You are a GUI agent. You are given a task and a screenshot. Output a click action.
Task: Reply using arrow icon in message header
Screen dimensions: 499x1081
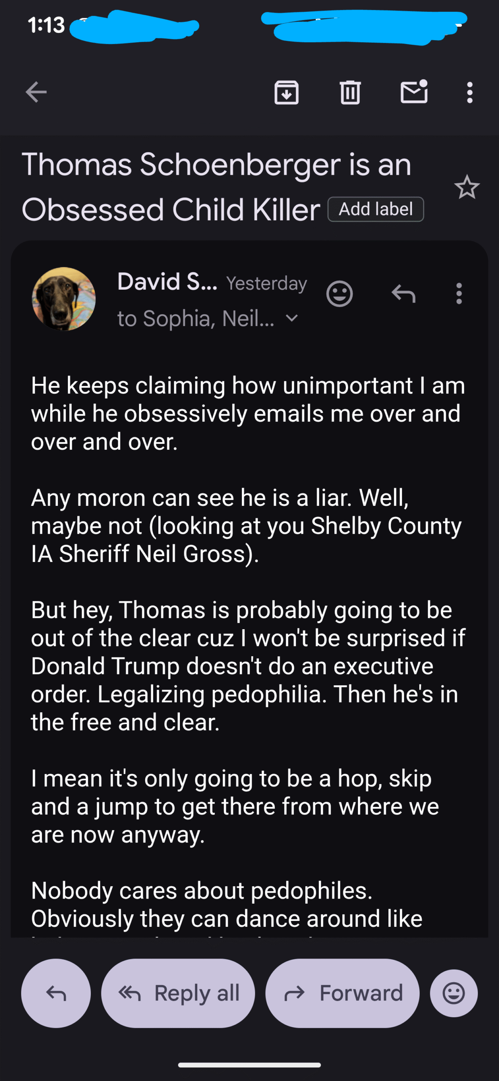(x=403, y=293)
